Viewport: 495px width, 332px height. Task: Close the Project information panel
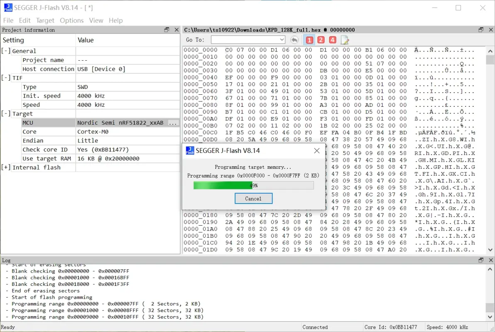tap(176, 30)
